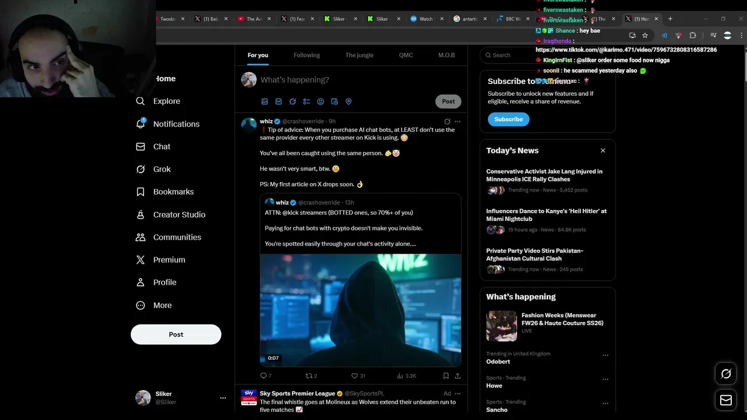Click the large white Post sidebar button
Viewport: 747px width, 420px height.
(x=176, y=334)
